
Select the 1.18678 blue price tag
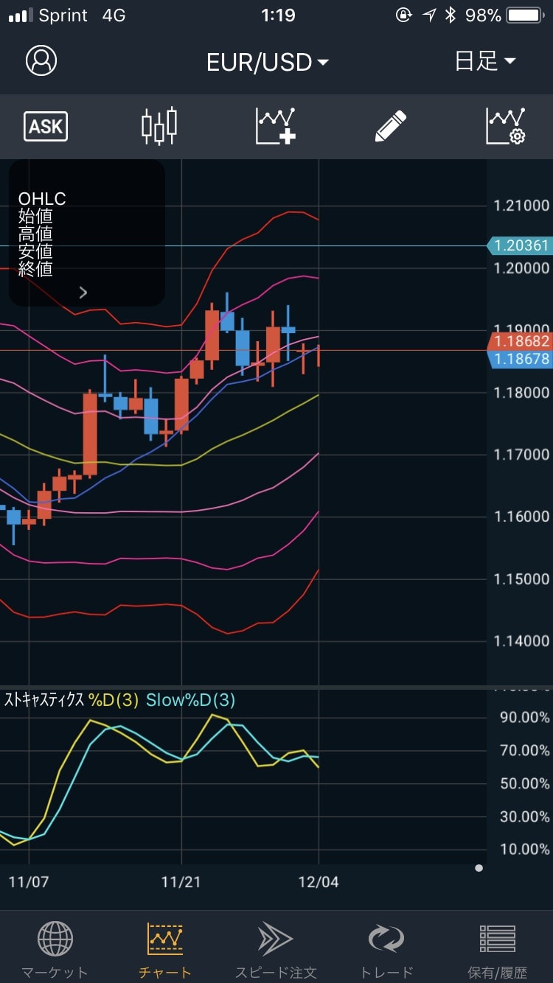(x=520, y=359)
